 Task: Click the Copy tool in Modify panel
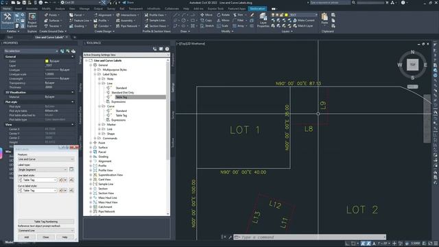click(x=206, y=21)
